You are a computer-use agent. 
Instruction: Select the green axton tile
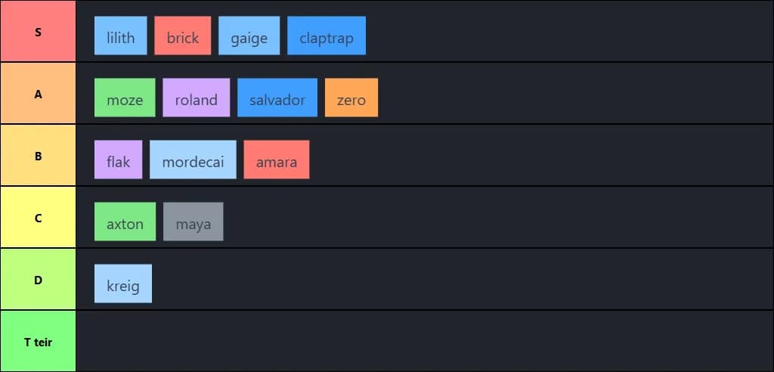(125, 222)
